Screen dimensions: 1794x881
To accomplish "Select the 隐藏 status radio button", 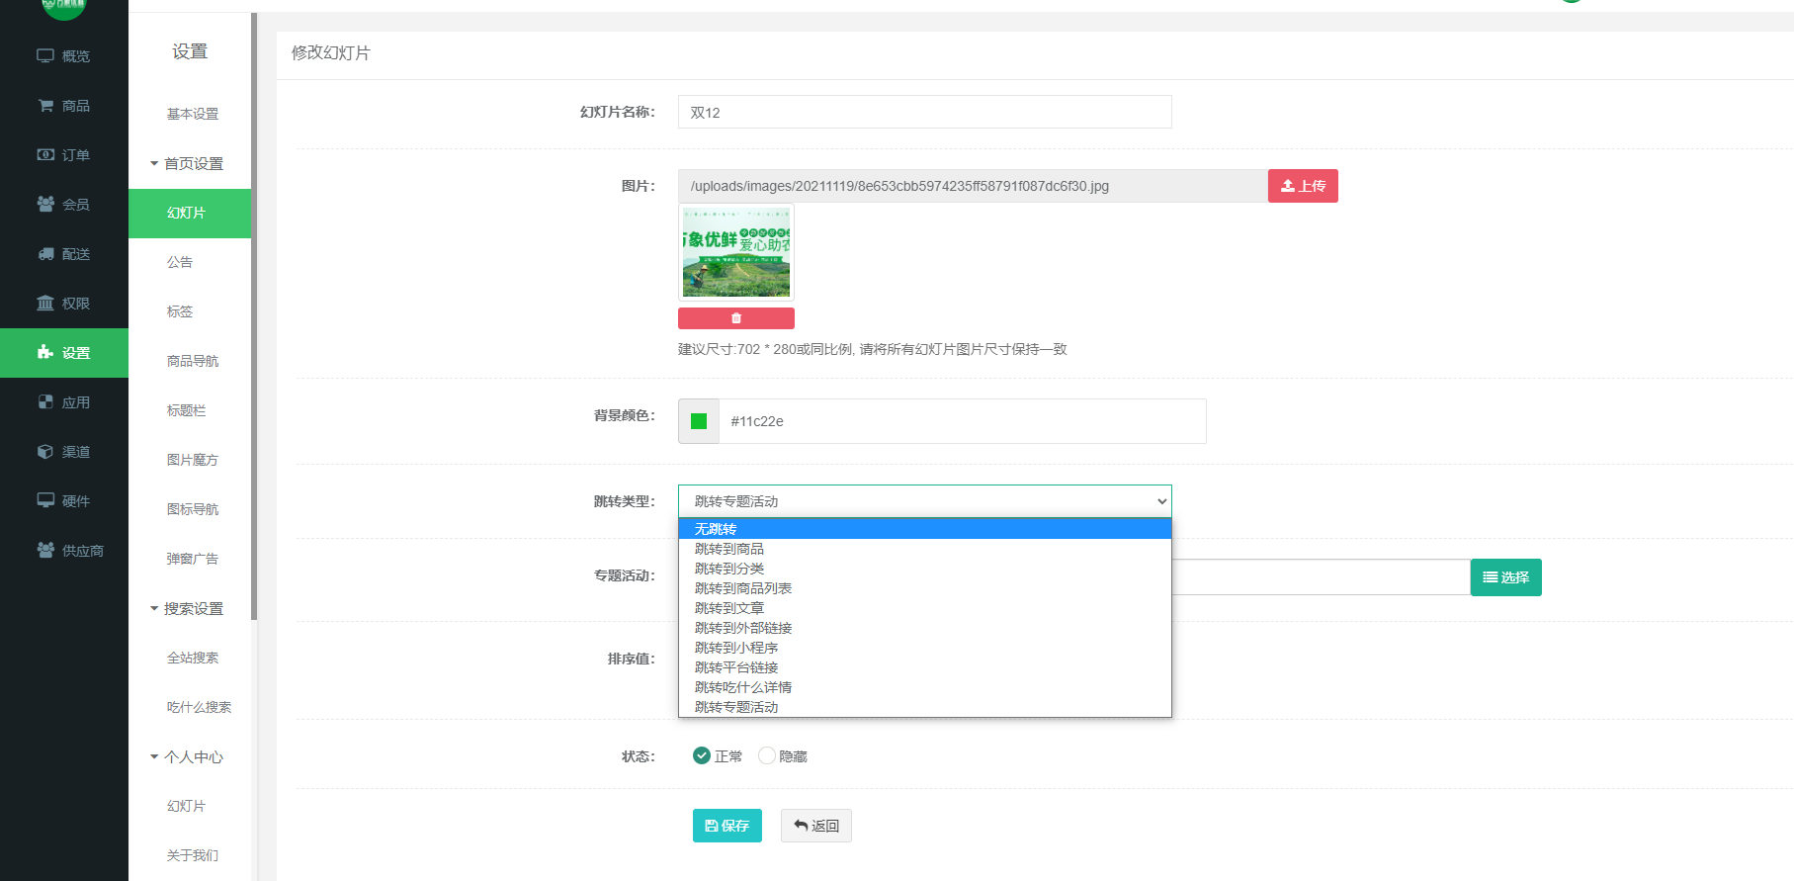I will click(767, 755).
